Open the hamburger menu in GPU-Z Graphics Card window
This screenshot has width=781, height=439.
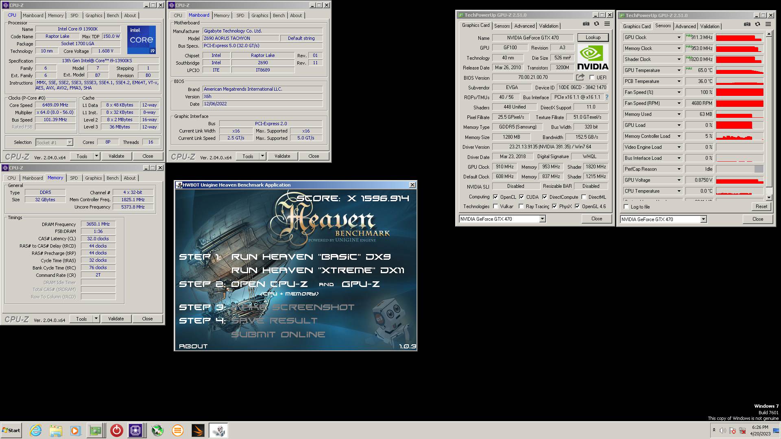tap(607, 24)
